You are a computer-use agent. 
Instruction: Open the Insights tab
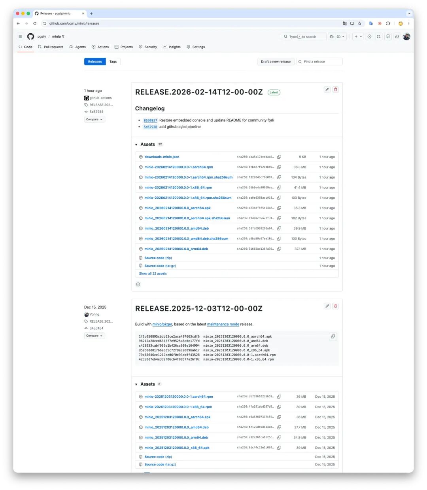pos(172,47)
